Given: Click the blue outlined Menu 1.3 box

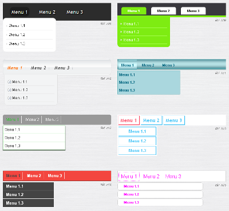Looking at the screenshot, I should tap(137, 151).
